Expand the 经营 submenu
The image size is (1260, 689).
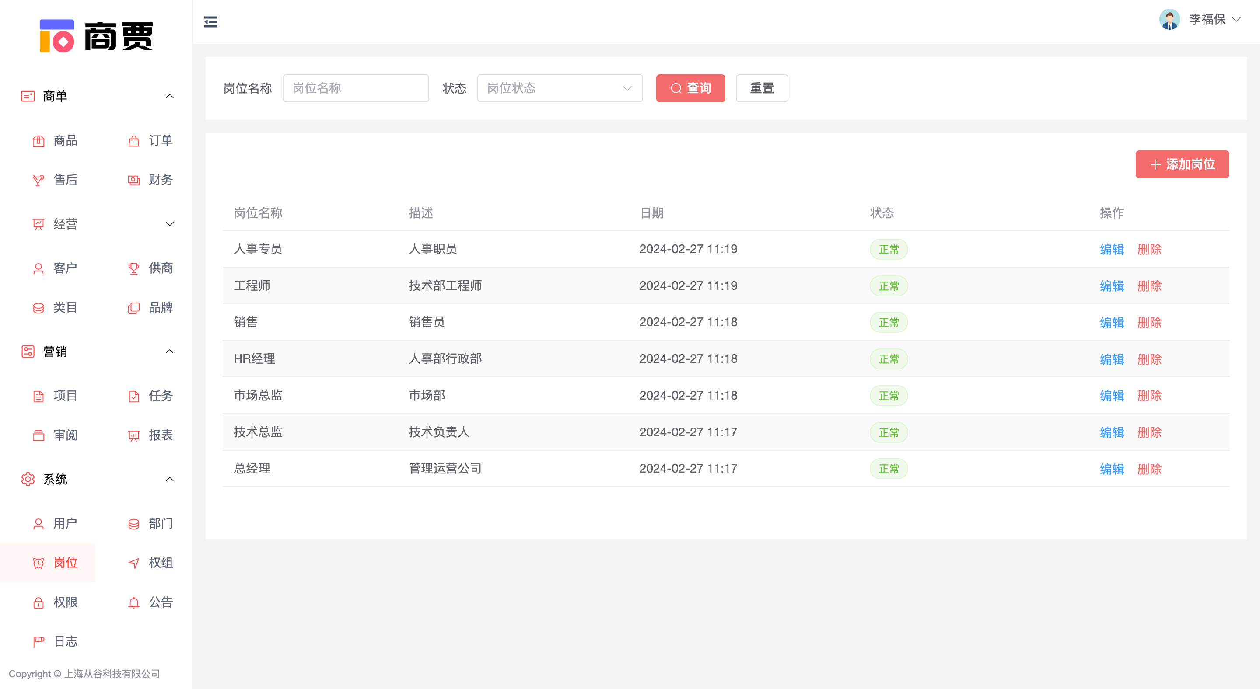pyautogui.click(x=169, y=224)
